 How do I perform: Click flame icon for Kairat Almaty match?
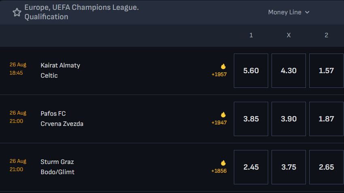click(x=223, y=66)
